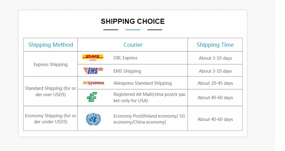Select the Shipping Method column header
Image resolution: width=285 pixels, height=151 pixels.
[x=50, y=45]
